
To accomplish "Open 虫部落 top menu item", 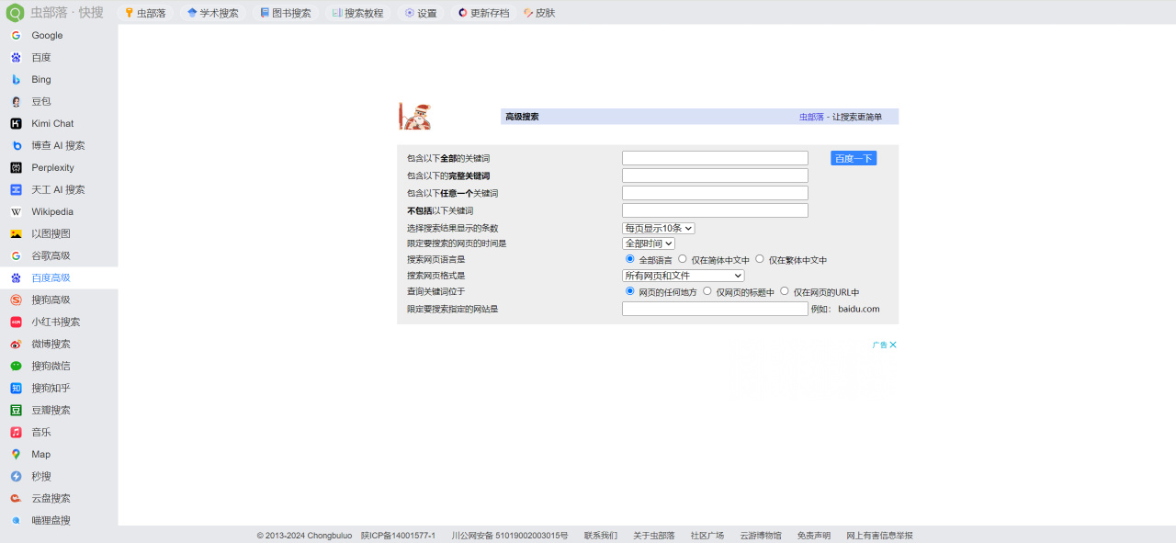I will click(x=145, y=13).
